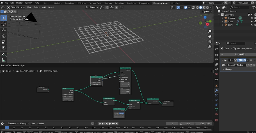Hide the Camera object in outliner
The image size is (256, 133).
[252, 18]
